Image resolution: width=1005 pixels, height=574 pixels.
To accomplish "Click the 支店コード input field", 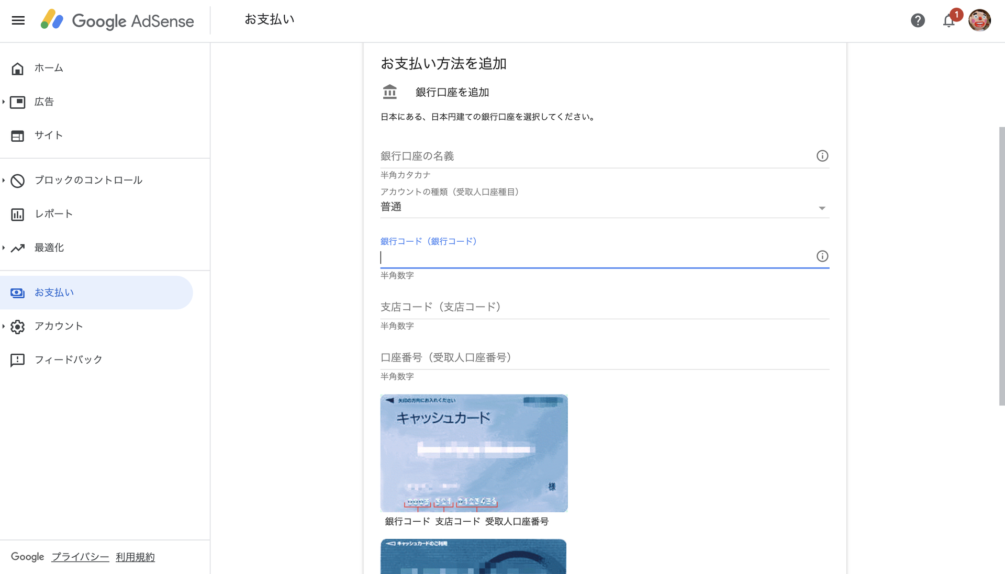I will 605,307.
